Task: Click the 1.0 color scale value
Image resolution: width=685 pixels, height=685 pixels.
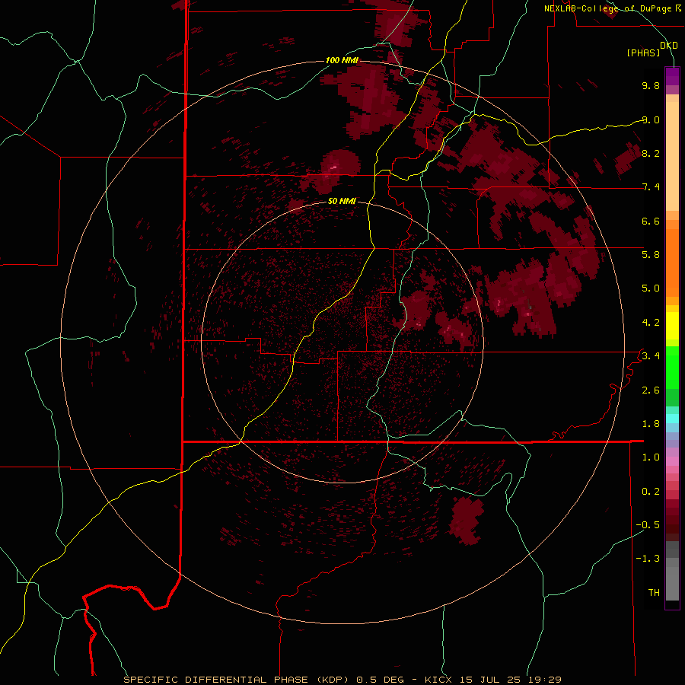Action: 651,457
